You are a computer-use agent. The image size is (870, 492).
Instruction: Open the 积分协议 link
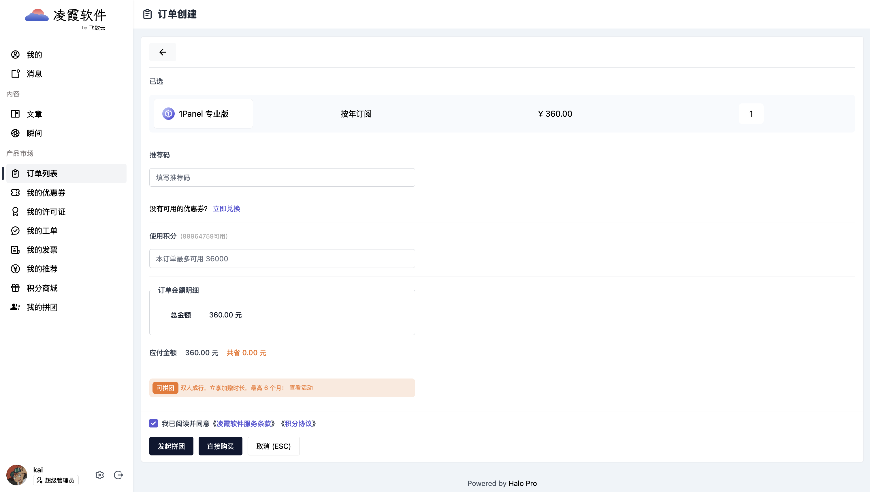298,423
